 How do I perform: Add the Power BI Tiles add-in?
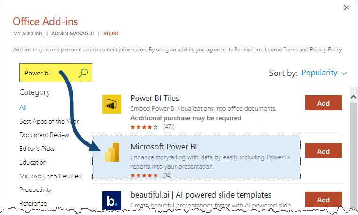[323, 103]
